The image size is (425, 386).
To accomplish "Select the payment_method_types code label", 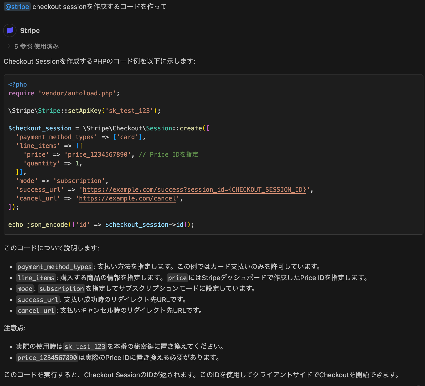I will tap(54, 267).
